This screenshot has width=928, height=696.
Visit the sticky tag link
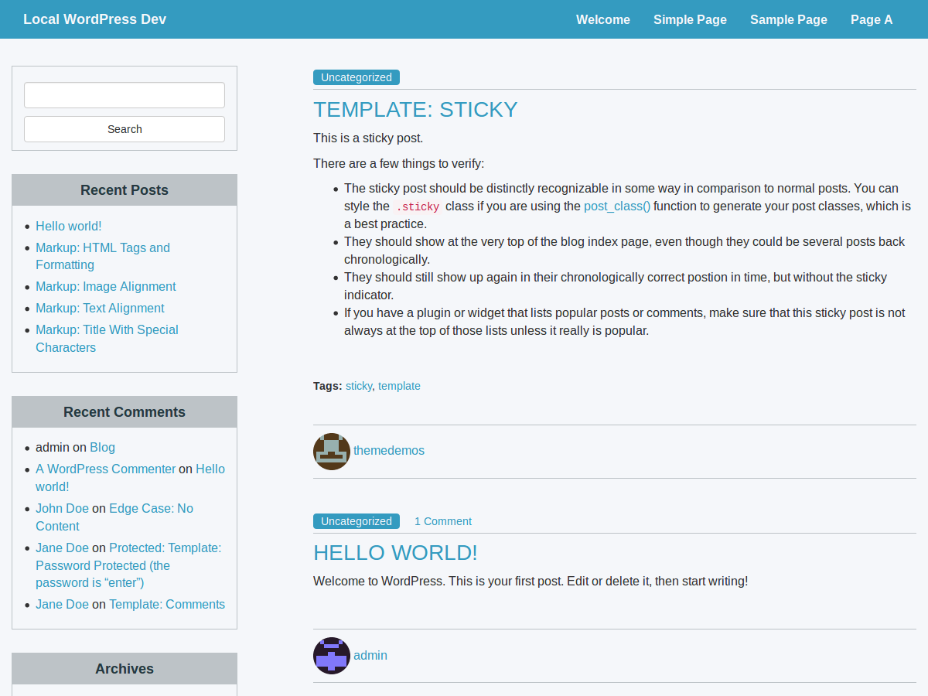358,385
